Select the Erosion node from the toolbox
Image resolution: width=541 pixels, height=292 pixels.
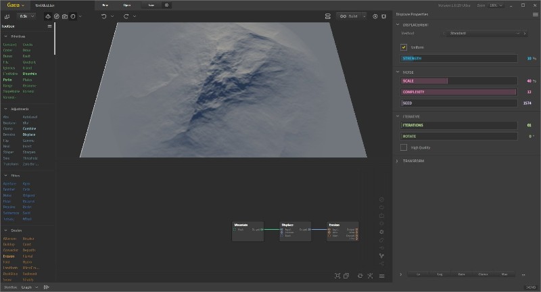(x=9, y=256)
